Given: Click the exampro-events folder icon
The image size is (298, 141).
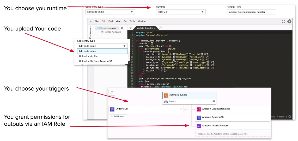Looking at the screenshot, I should [100, 28].
